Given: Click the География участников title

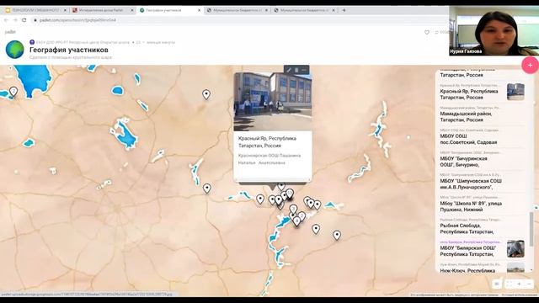Looking at the screenshot, I should pyautogui.click(x=69, y=50).
